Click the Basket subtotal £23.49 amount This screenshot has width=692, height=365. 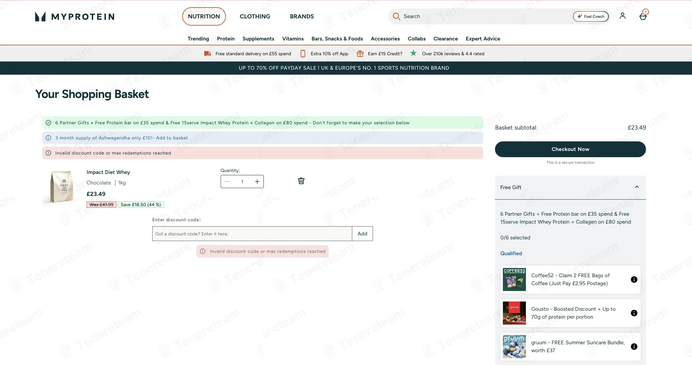[x=637, y=128]
